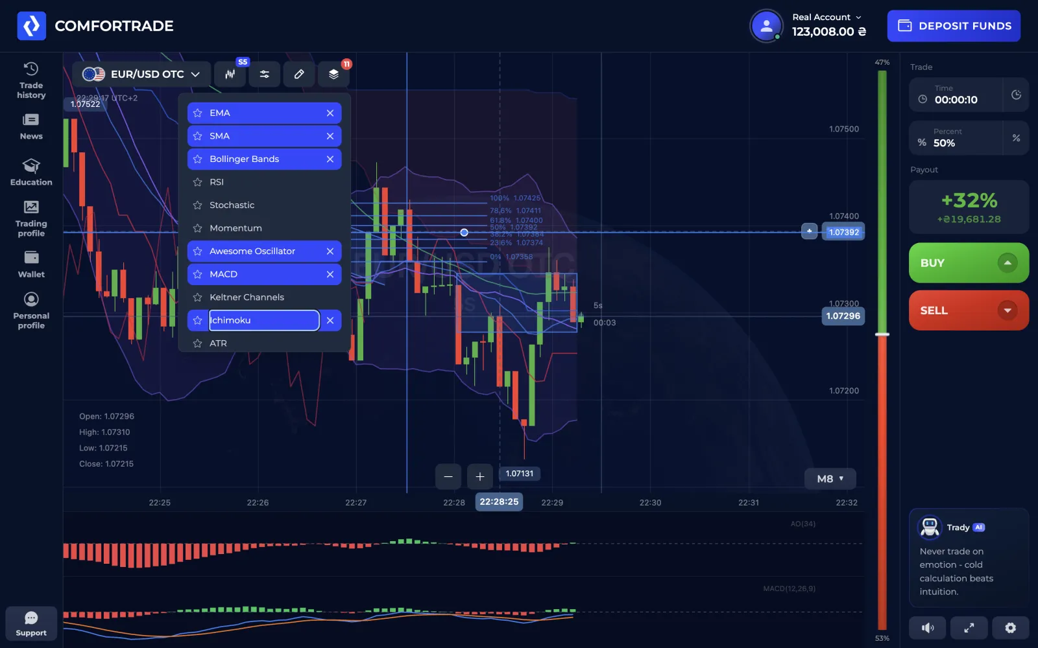Screen dimensions: 1038x648
Task: Add price alert at 1.07392 plus icon
Action: (809, 231)
